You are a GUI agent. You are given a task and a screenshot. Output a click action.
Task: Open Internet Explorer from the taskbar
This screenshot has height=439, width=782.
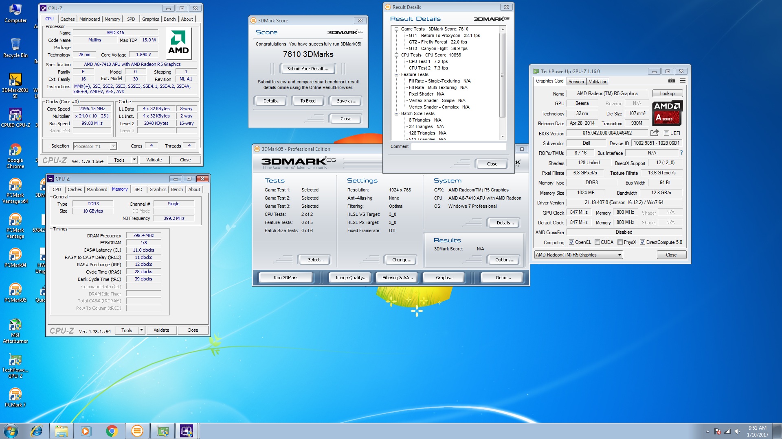point(37,431)
